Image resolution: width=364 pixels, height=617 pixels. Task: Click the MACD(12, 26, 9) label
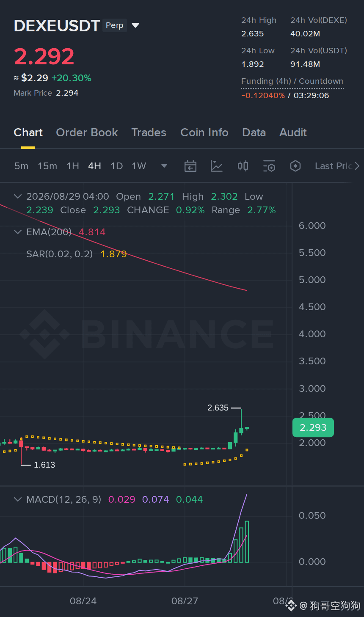pyautogui.click(x=64, y=499)
